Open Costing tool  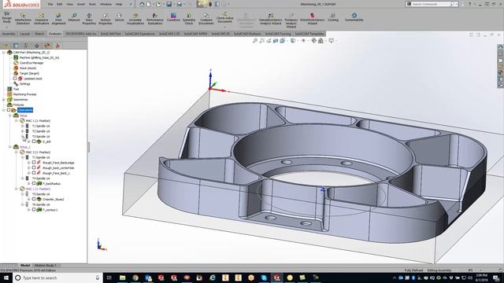click(x=333, y=17)
